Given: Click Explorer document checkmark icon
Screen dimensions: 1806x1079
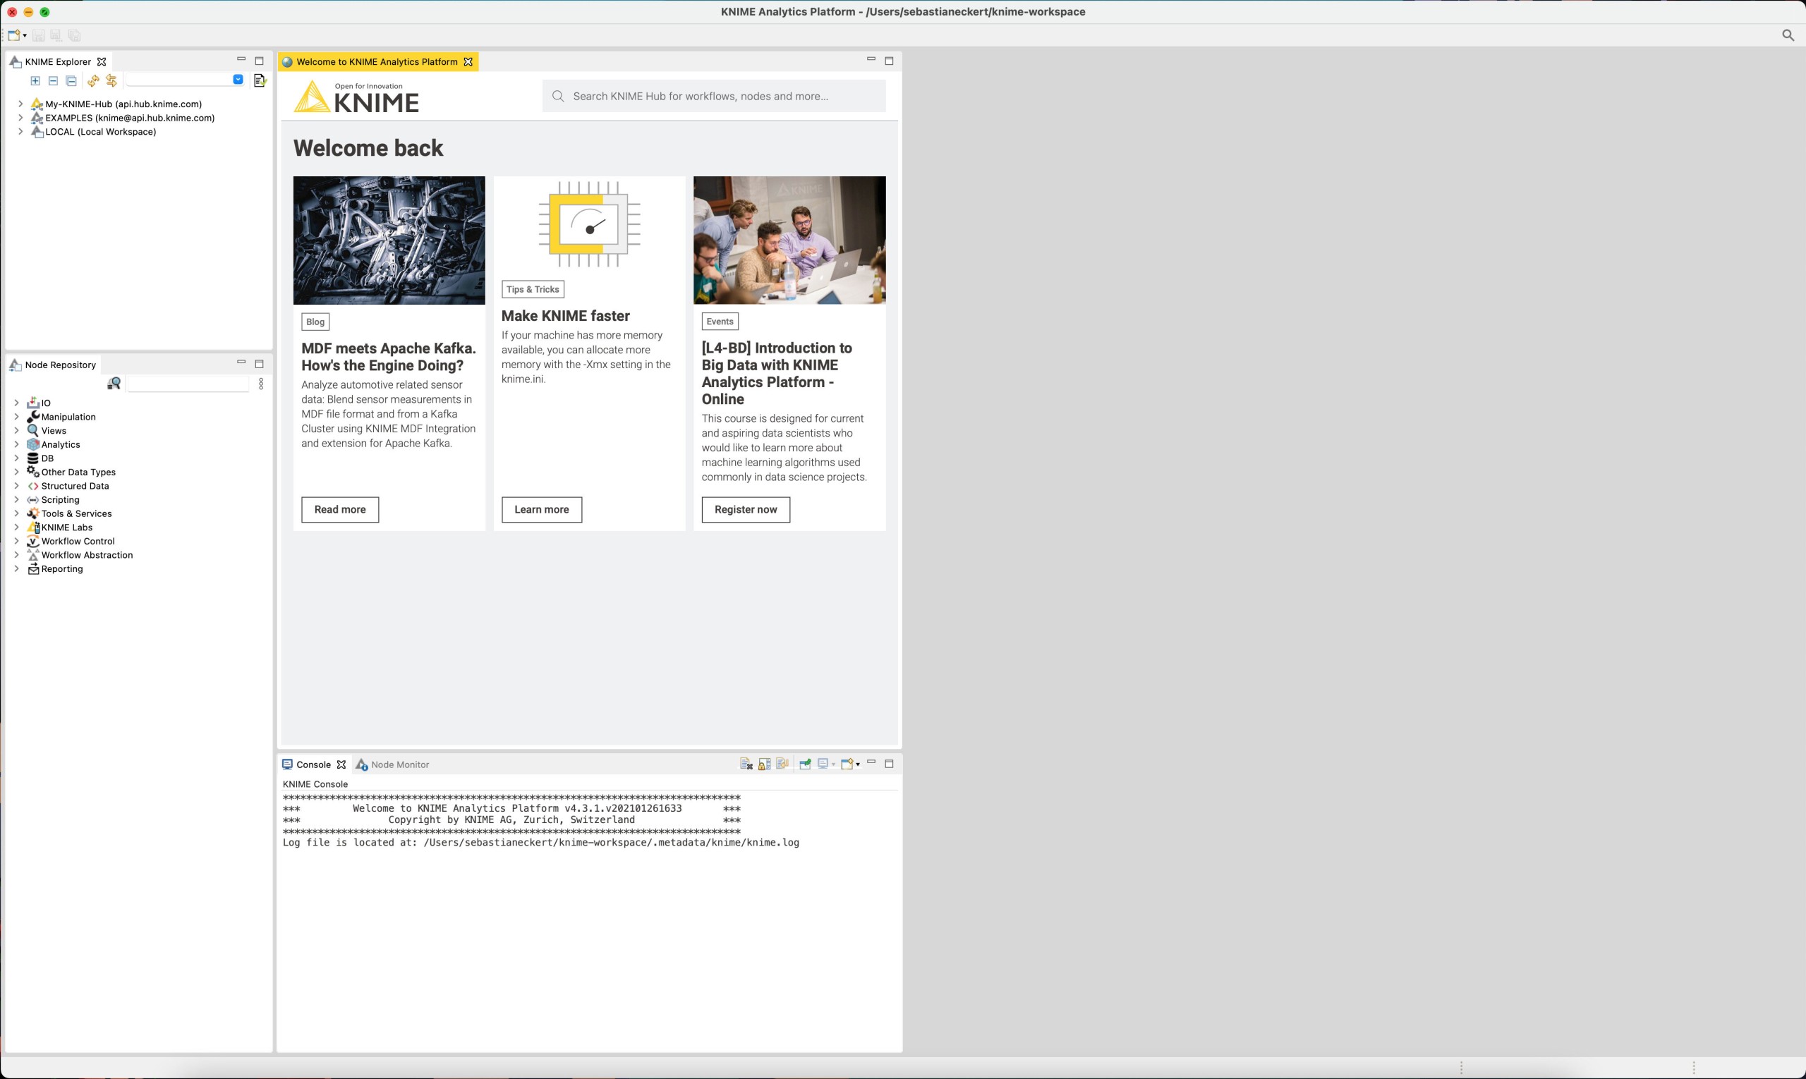Looking at the screenshot, I should click(x=260, y=80).
